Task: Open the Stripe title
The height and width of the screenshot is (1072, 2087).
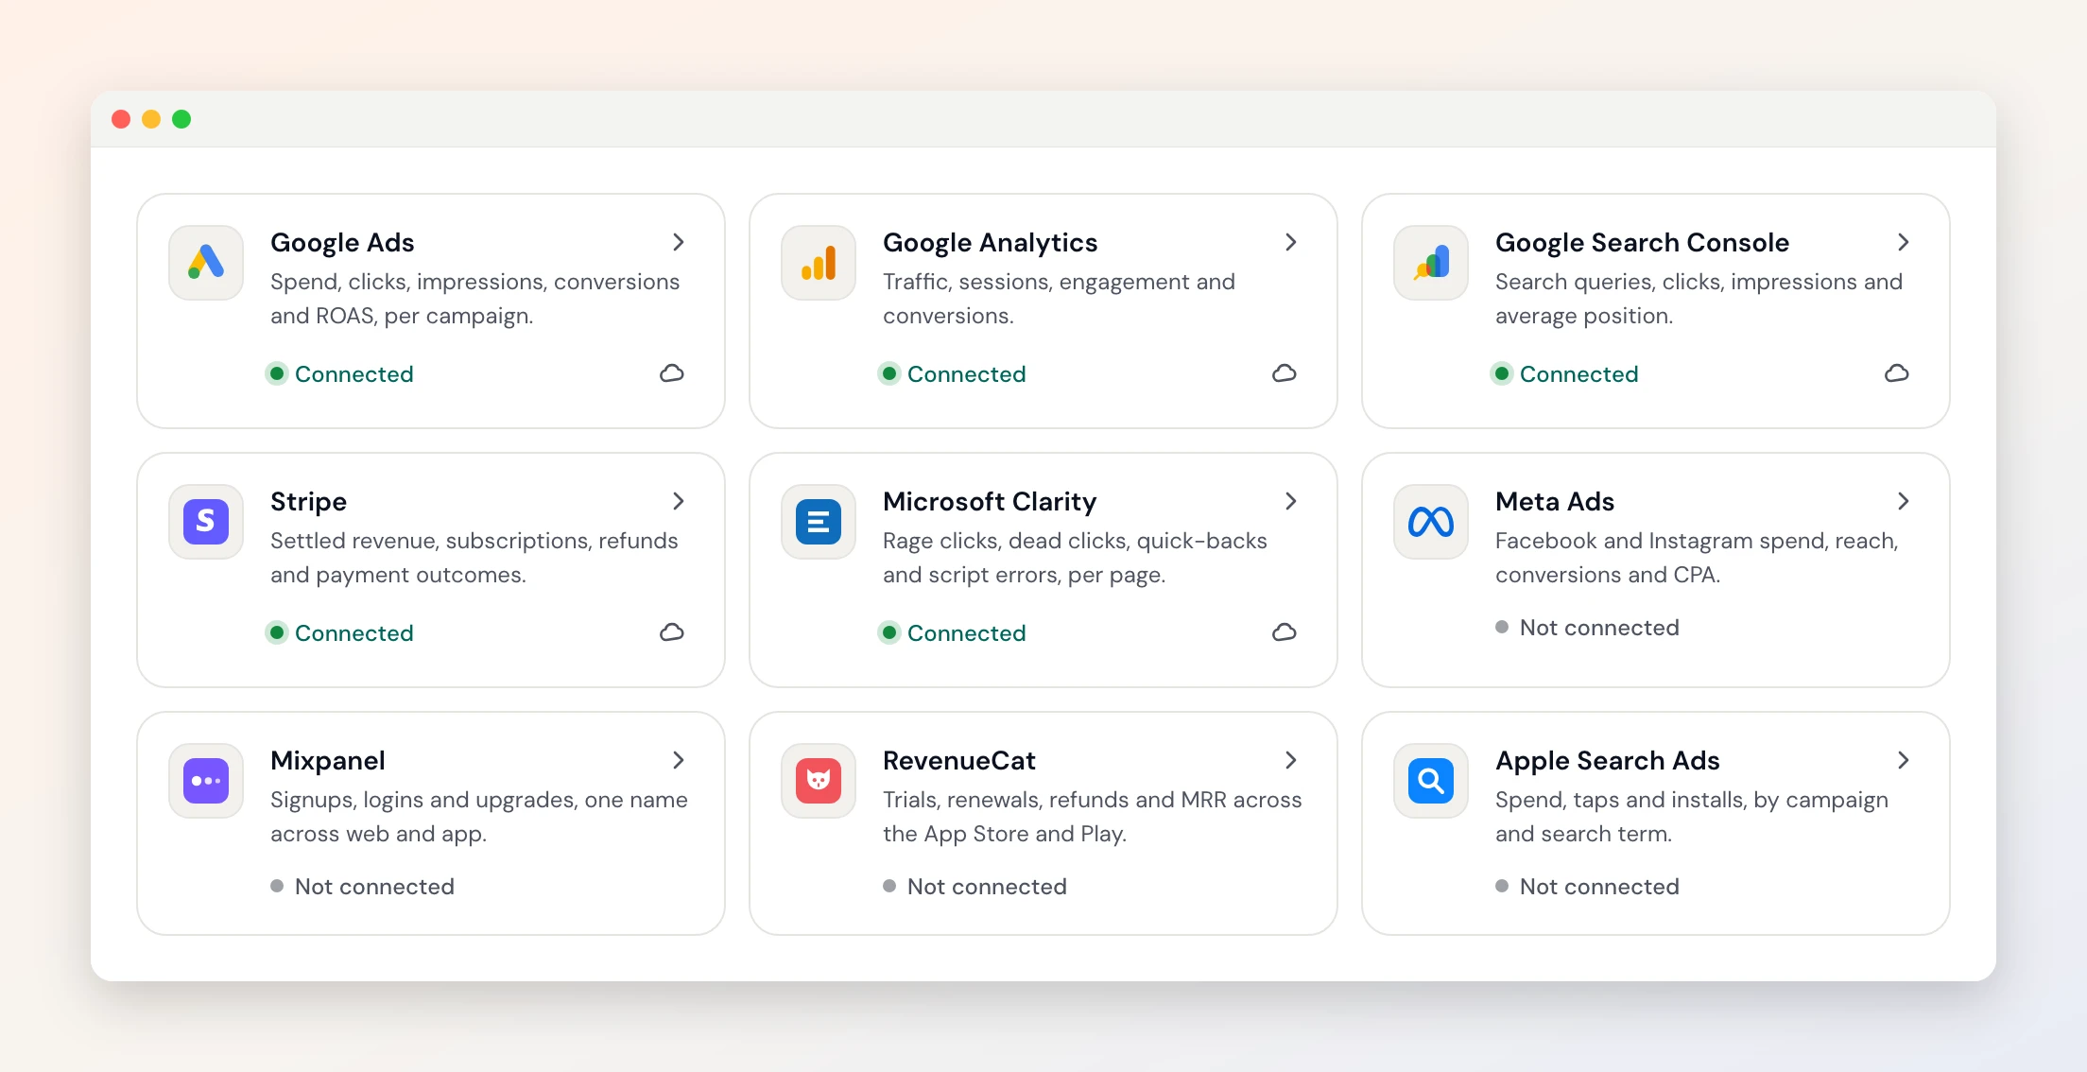Action: tap(308, 502)
